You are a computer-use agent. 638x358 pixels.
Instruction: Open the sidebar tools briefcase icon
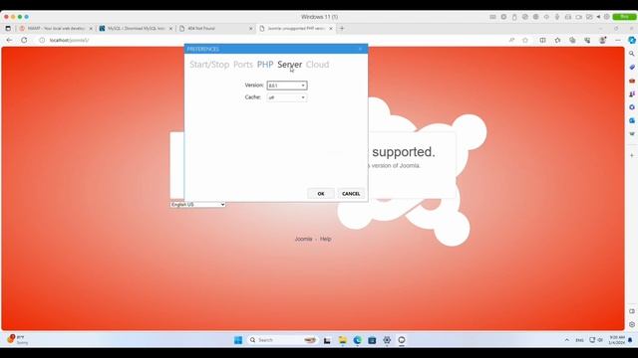click(x=632, y=81)
